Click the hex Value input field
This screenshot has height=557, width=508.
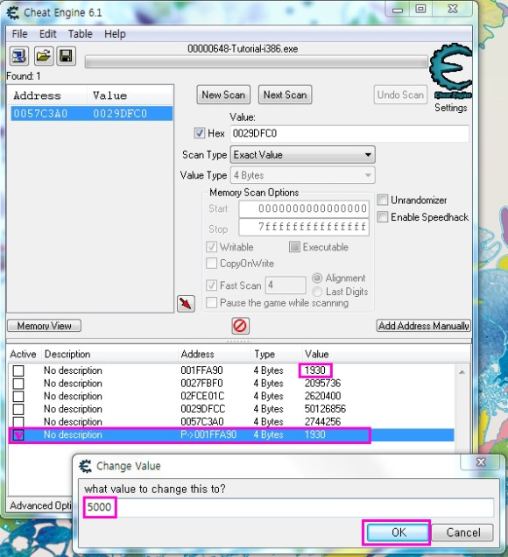click(x=349, y=134)
